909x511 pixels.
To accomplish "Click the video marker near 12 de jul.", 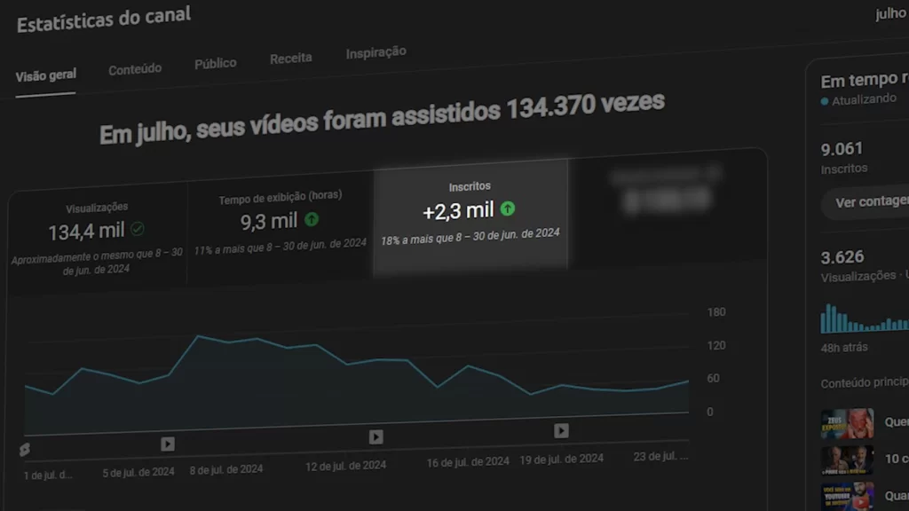I will tap(375, 436).
